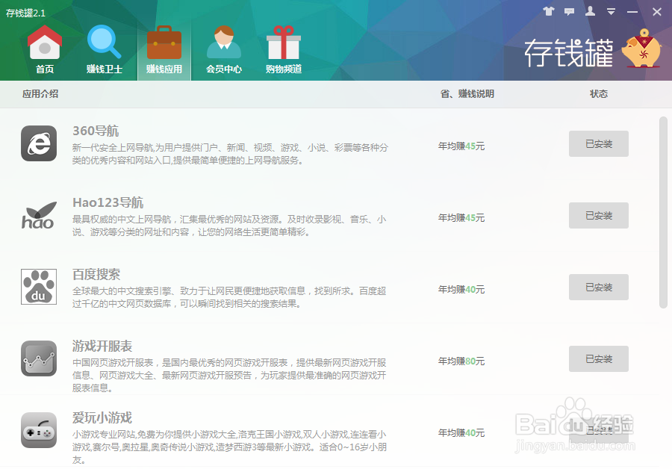Click 年均赚45元 in the Hao123导航 row
The width and height of the screenshot is (672, 469).
pos(461,218)
